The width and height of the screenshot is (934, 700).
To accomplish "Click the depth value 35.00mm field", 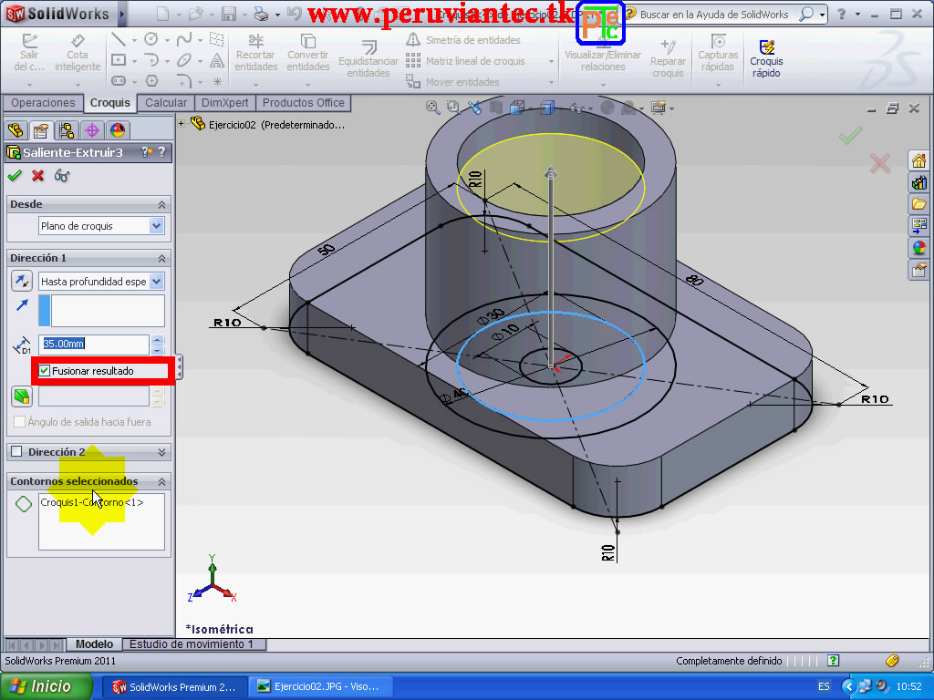I will [94, 344].
